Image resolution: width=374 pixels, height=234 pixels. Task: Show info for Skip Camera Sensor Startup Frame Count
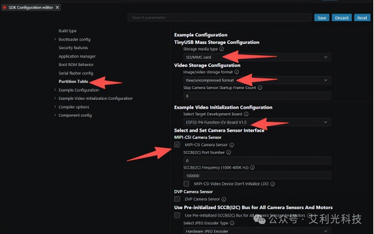260,87
